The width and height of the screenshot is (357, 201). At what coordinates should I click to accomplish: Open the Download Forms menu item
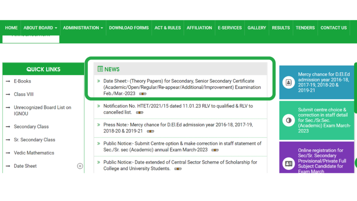129,28
